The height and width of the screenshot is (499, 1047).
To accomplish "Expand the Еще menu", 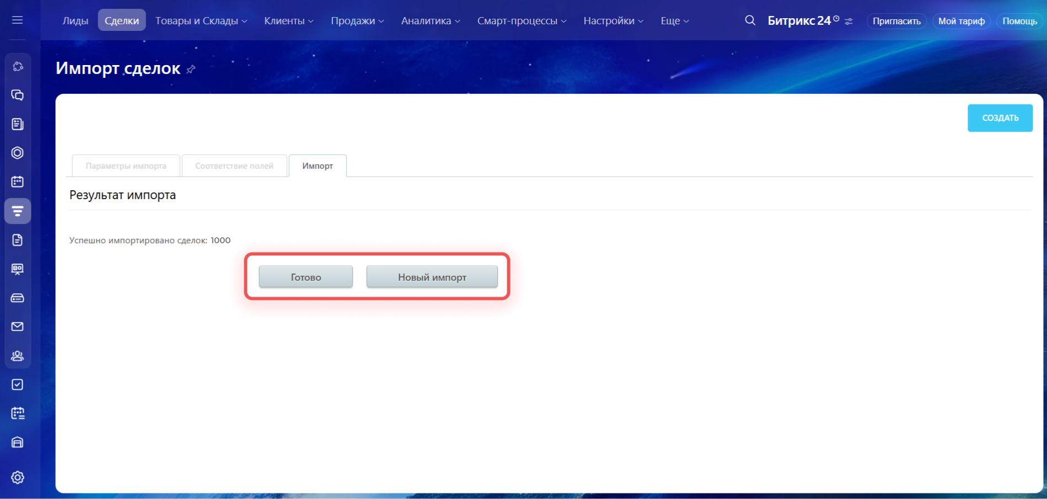I will point(674,21).
